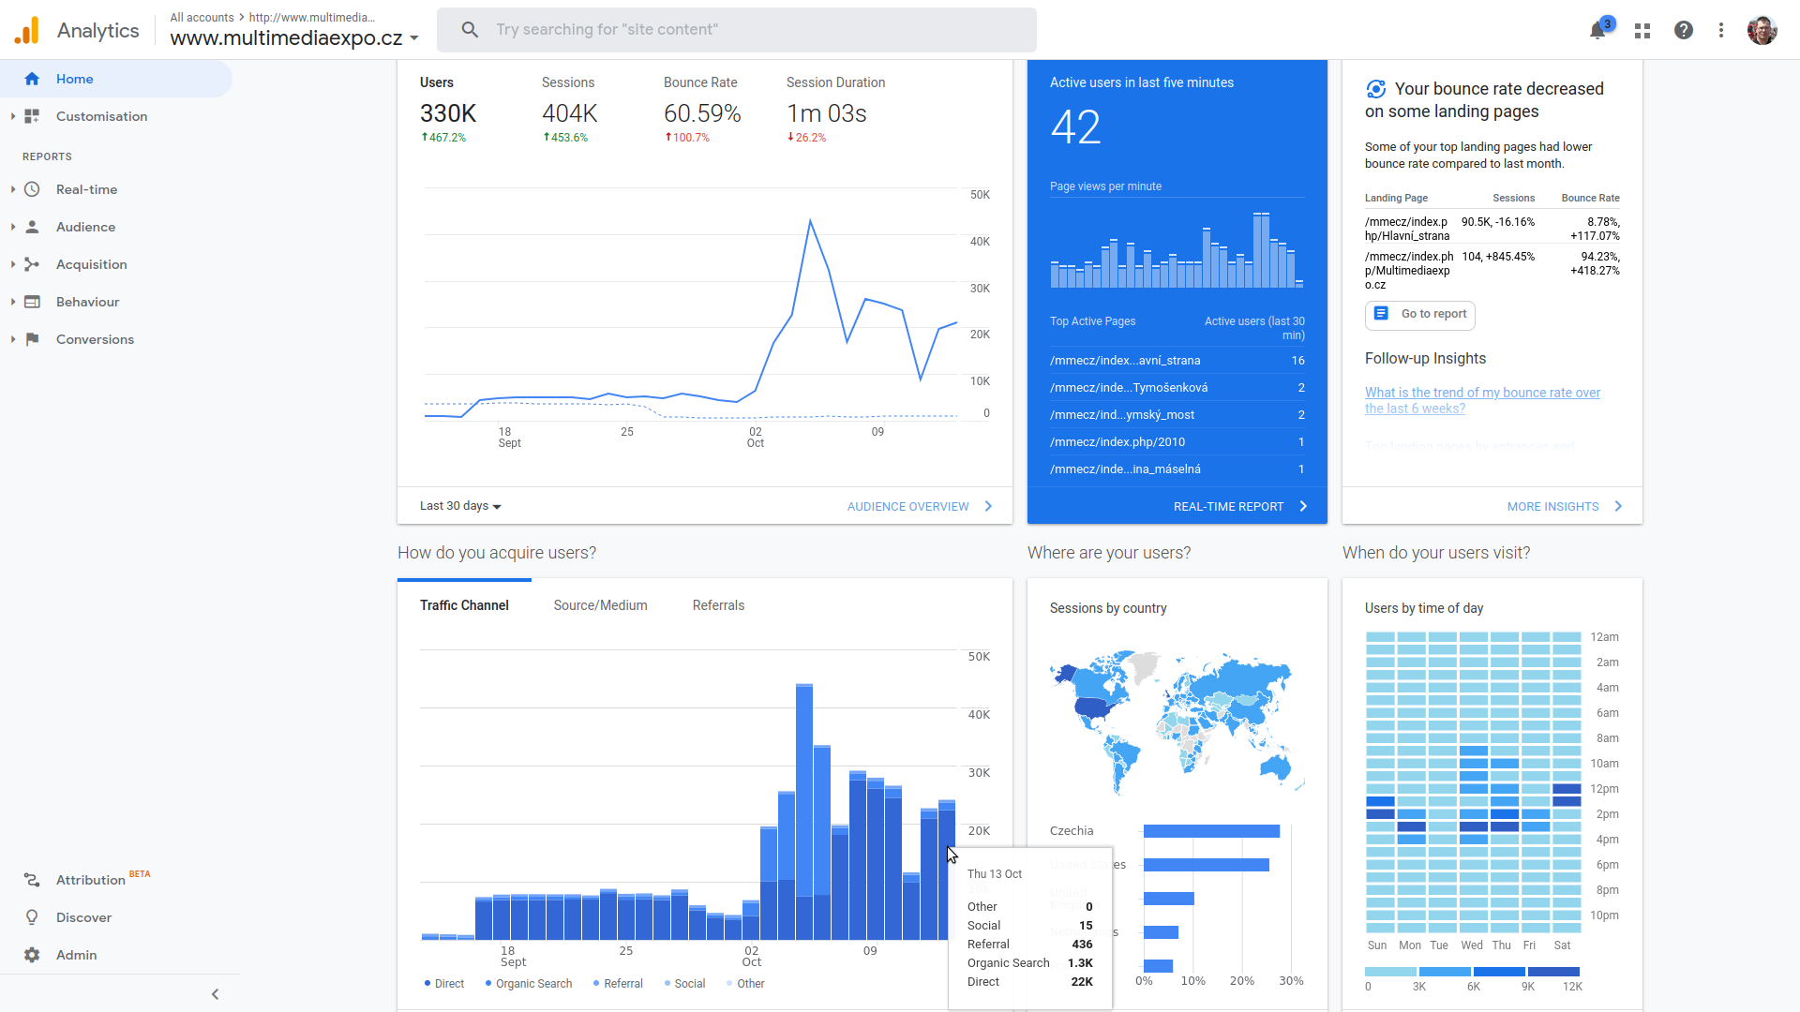Switch to the Source/Medium tab
Viewport: 1800px width, 1012px height.
[x=600, y=605]
